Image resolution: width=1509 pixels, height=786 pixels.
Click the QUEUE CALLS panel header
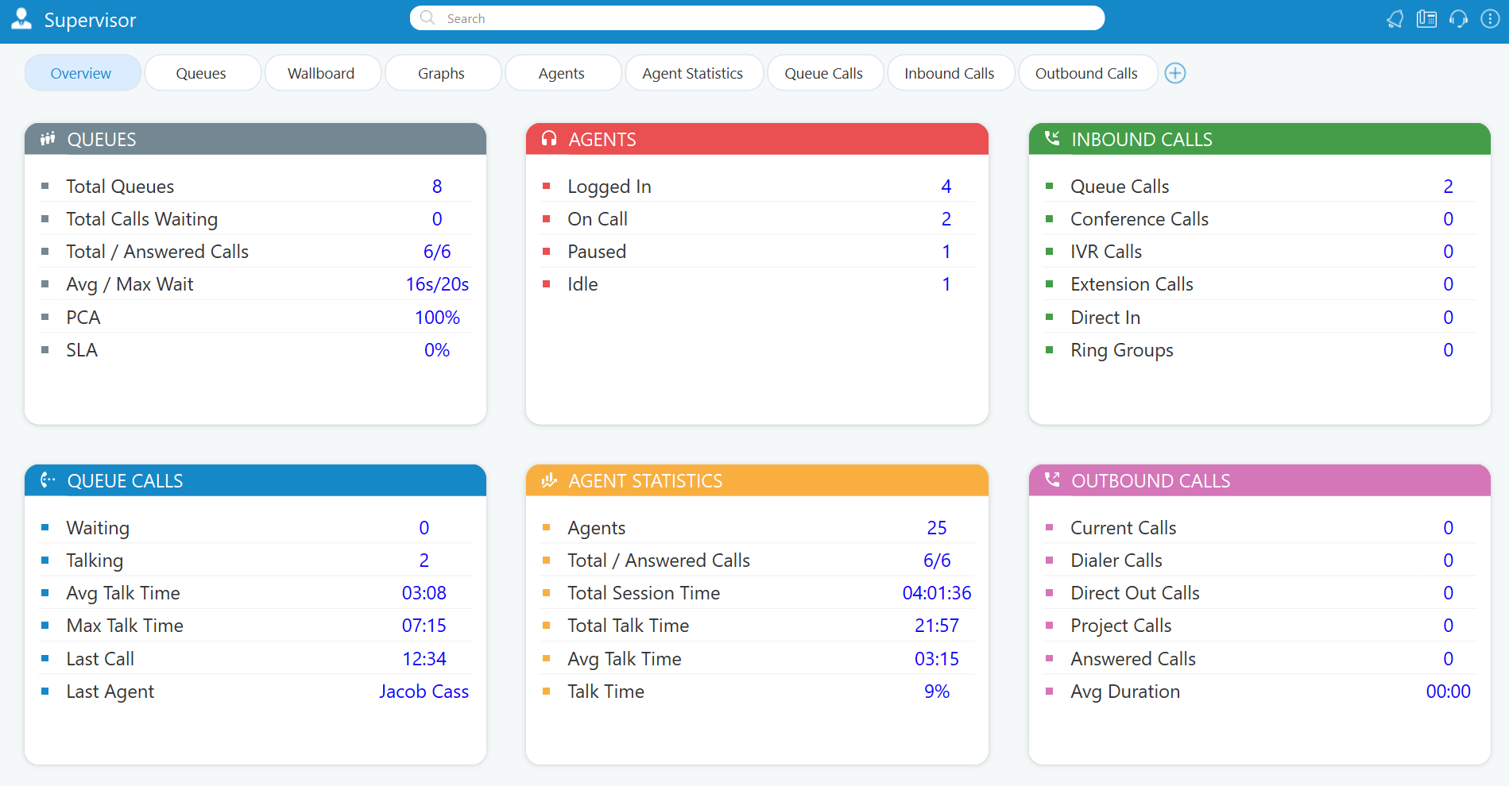[255, 480]
